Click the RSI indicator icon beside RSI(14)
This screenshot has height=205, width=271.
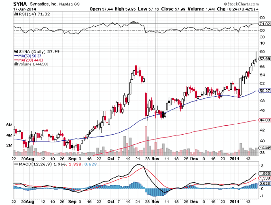click(16, 14)
